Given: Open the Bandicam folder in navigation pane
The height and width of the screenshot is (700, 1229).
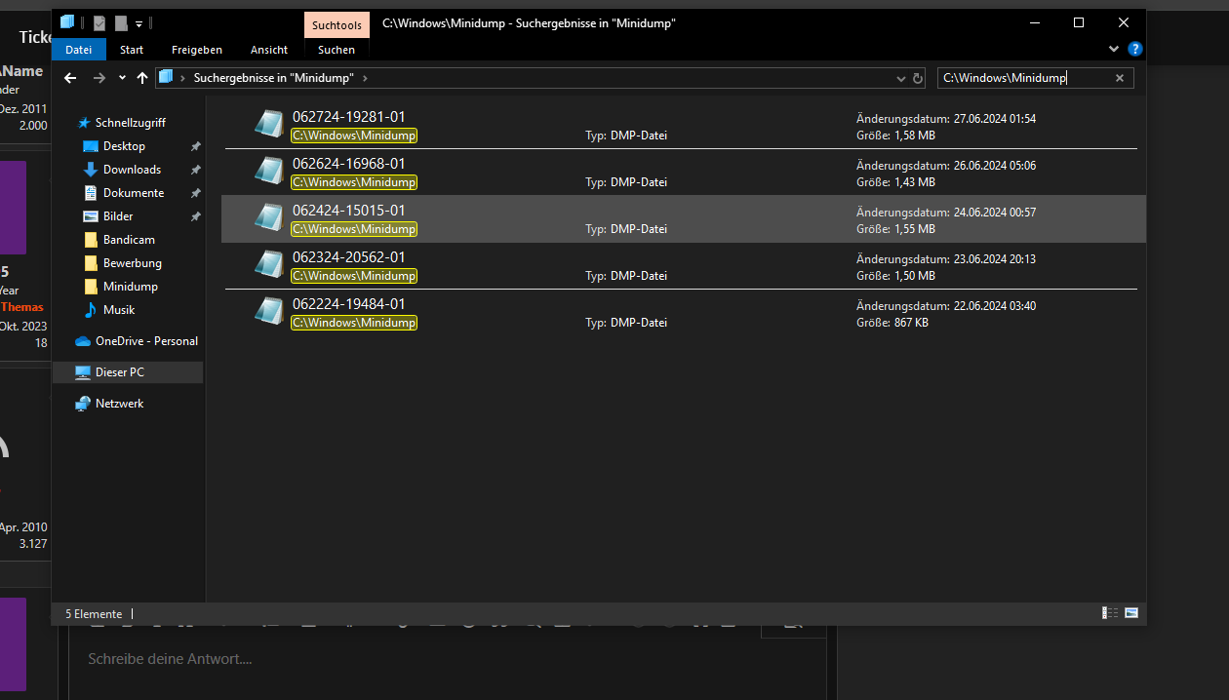Looking at the screenshot, I should [129, 240].
